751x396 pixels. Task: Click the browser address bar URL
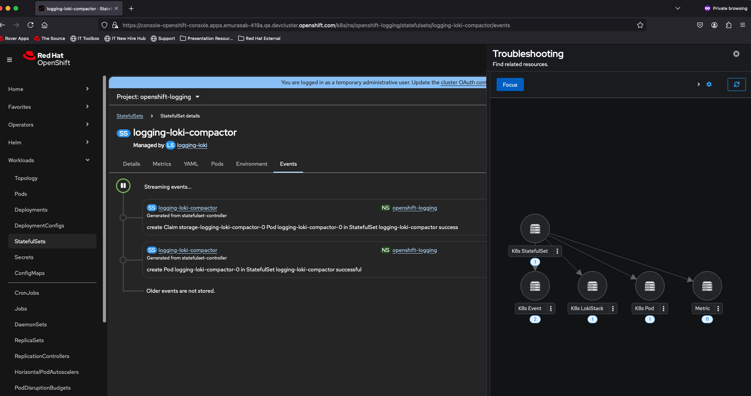(x=316, y=25)
